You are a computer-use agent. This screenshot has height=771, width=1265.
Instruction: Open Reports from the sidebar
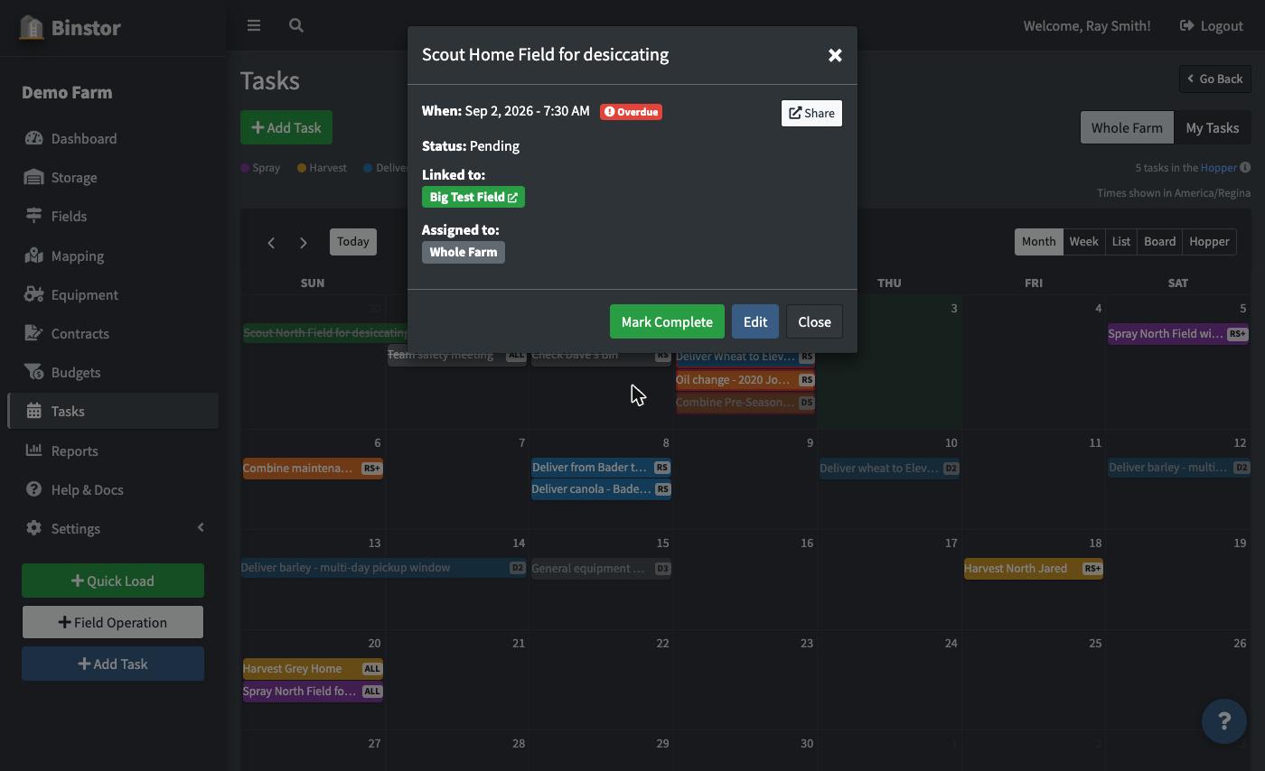click(x=113, y=451)
